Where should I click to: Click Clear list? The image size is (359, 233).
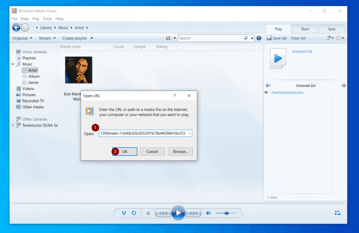(x=298, y=38)
